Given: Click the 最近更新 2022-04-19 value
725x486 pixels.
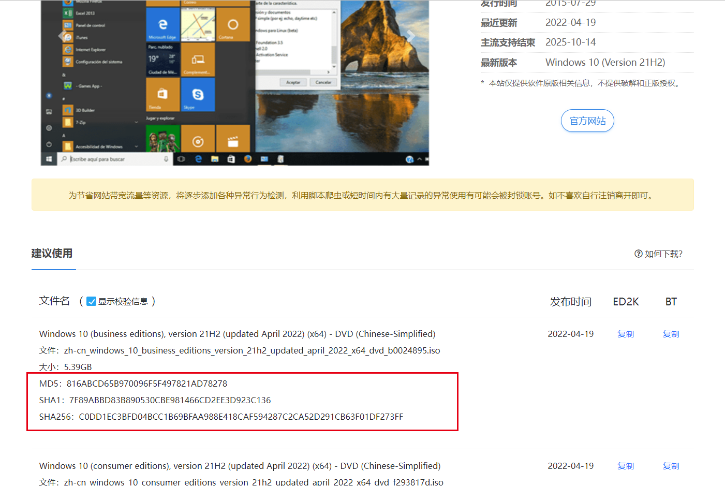Looking at the screenshot, I should [x=571, y=22].
